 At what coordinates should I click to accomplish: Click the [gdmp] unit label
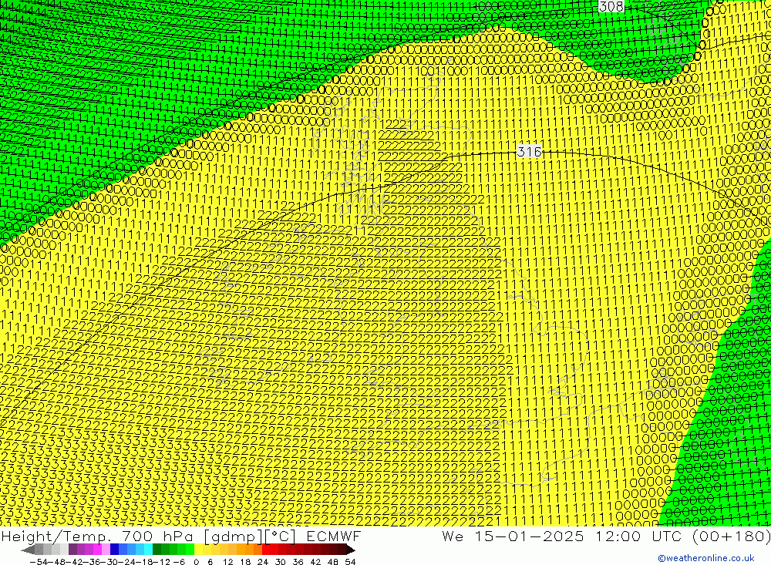233,536
